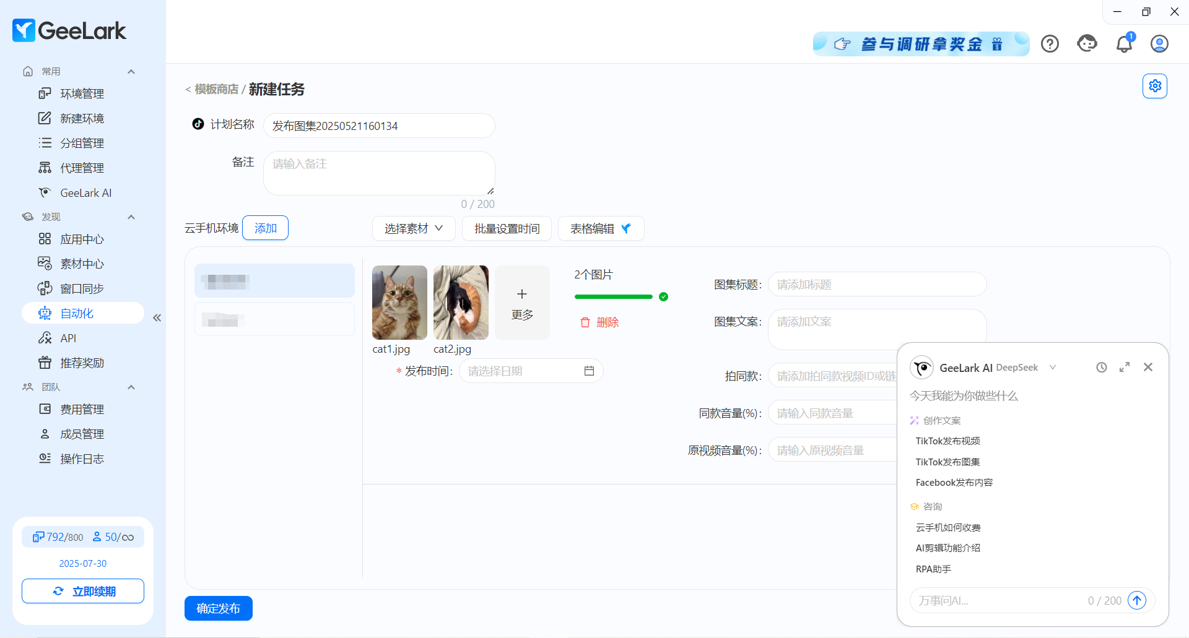Open the 选择素材 dropdown
Viewport: 1189px width, 638px height.
coord(414,228)
